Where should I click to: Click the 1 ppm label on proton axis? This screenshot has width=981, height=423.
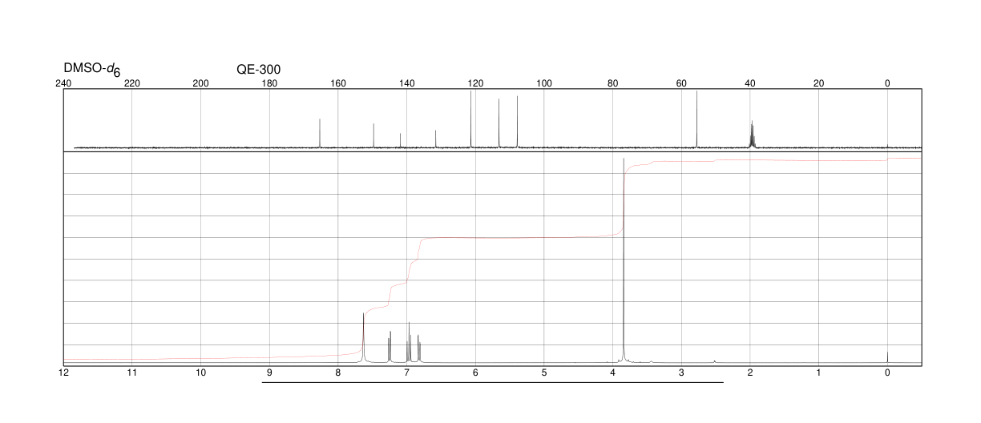tap(818, 373)
